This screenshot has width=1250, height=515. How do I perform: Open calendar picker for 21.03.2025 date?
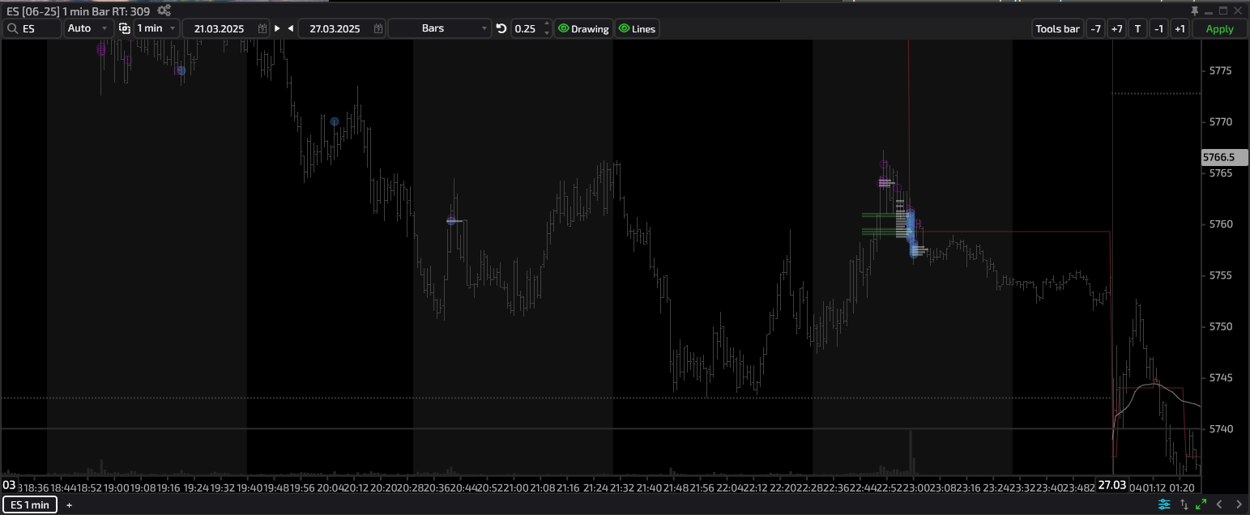pos(262,28)
